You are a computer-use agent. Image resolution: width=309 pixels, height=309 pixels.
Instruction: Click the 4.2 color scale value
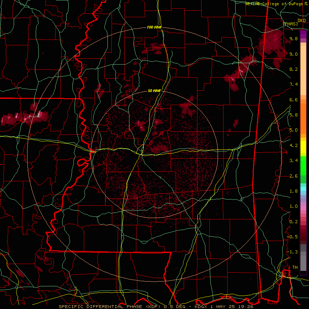[294, 146]
